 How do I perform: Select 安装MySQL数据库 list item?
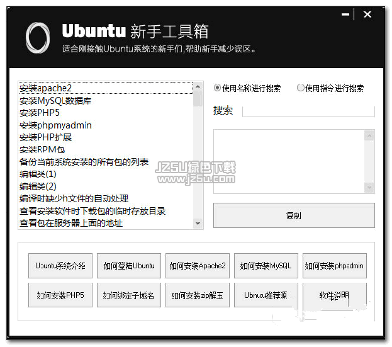pos(106,101)
